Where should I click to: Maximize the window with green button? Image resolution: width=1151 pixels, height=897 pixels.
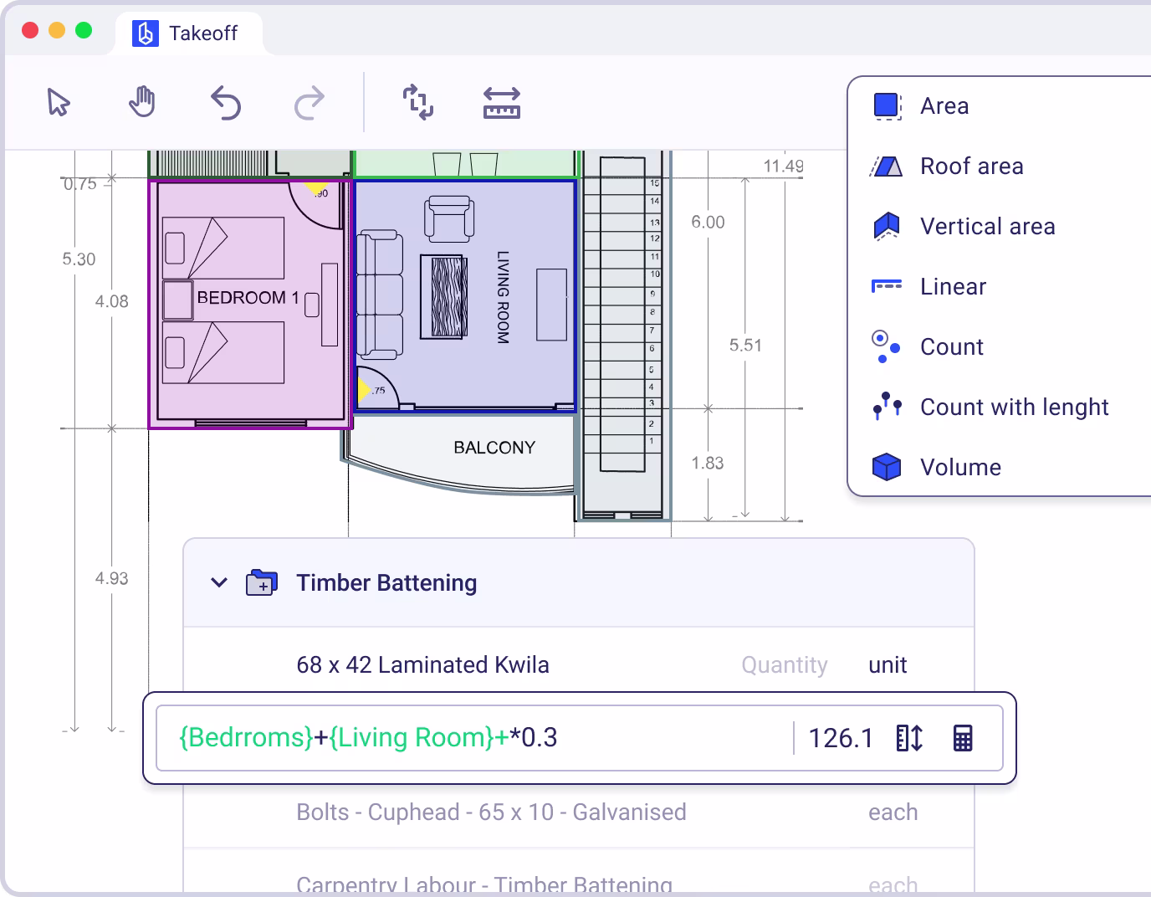(x=84, y=31)
